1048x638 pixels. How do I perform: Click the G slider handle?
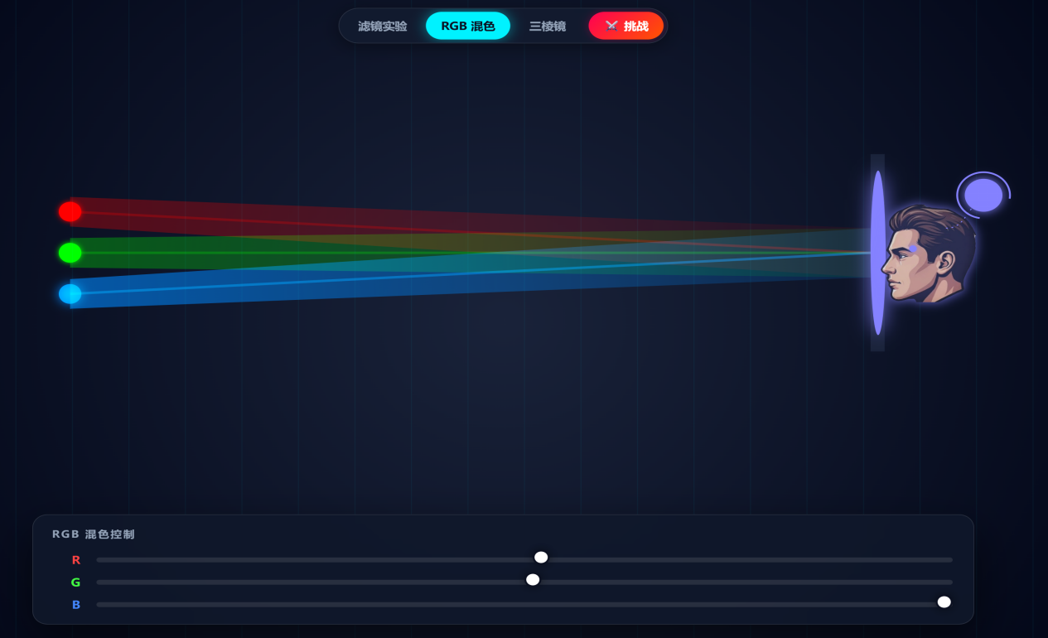[533, 580]
